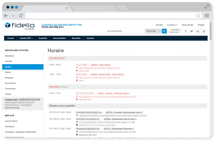Bookmark page with the star icon
Screen dimensions: 216x142
click(198, 15)
